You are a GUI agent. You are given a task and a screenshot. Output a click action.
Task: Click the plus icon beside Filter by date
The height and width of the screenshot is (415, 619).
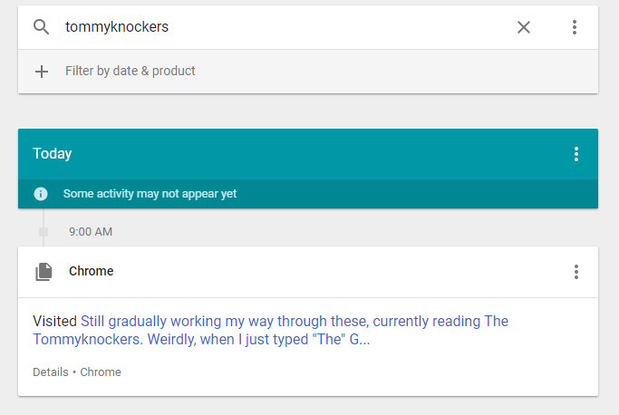click(x=42, y=72)
